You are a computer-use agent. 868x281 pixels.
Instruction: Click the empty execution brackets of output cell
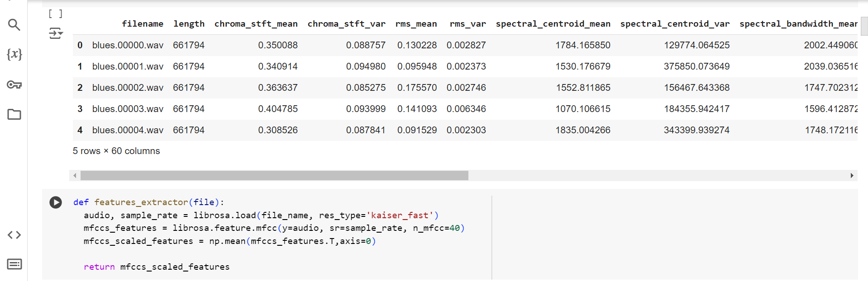pos(55,14)
